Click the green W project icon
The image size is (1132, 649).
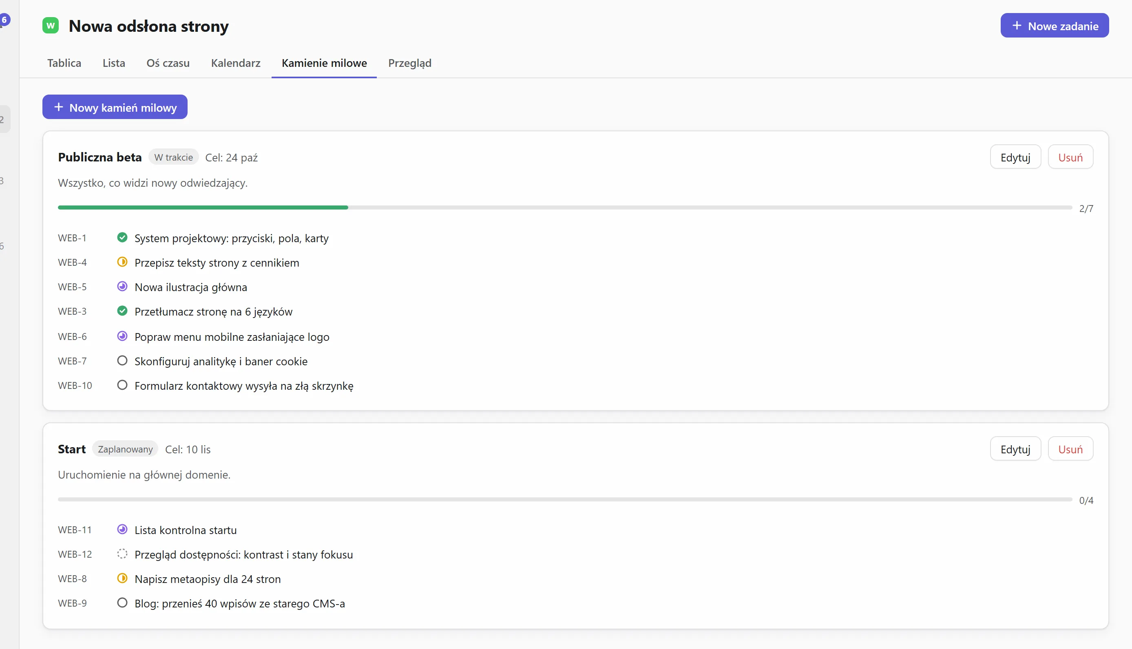[51, 25]
